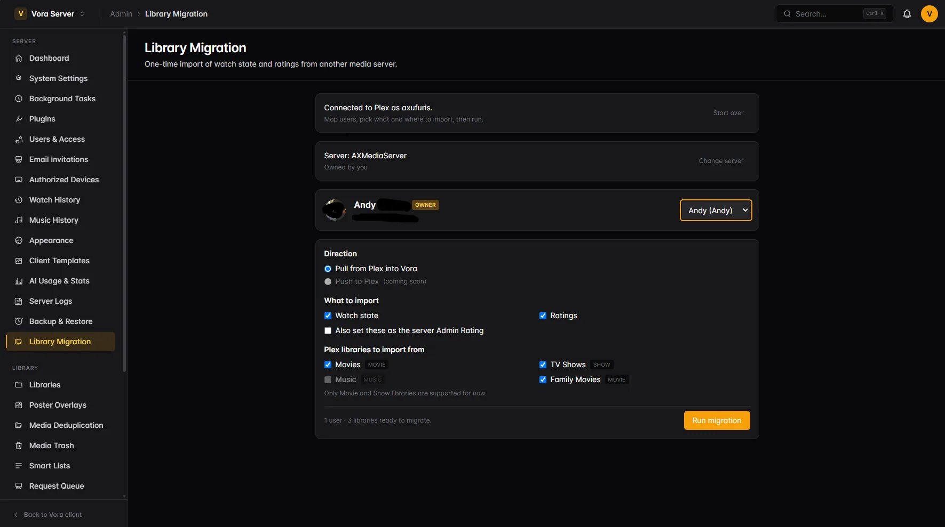
Task: Click the Authorized Devices icon
Action: click(19, 180)
